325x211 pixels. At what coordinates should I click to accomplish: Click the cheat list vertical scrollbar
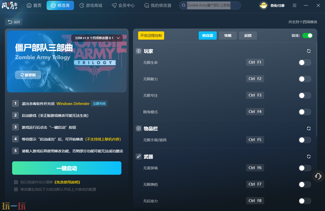317,90
